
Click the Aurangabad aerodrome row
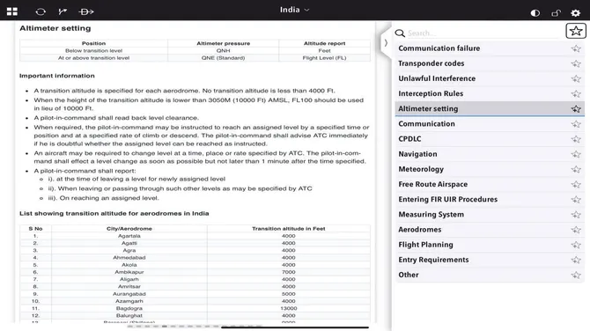coord(195,294)
